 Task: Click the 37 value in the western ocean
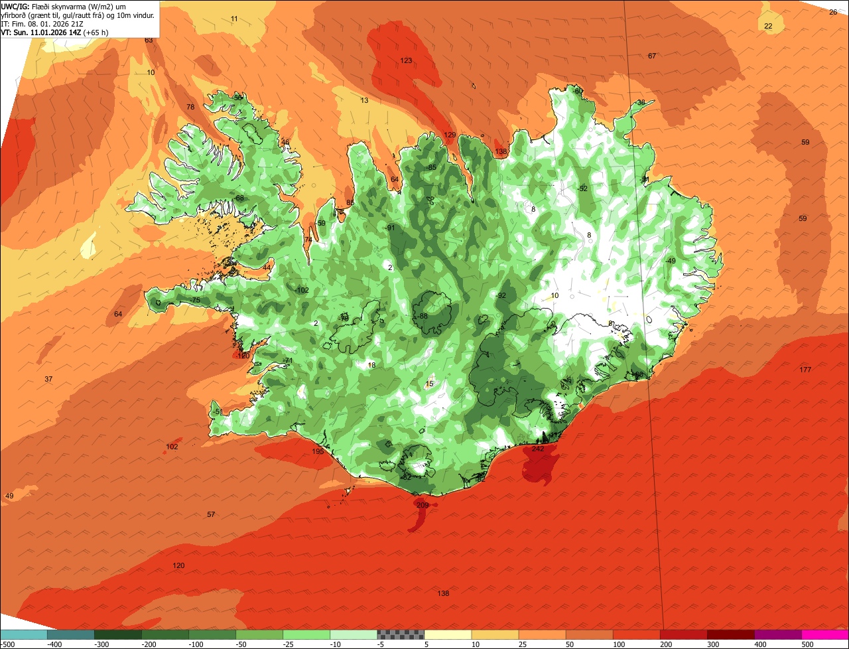point(48,379)
